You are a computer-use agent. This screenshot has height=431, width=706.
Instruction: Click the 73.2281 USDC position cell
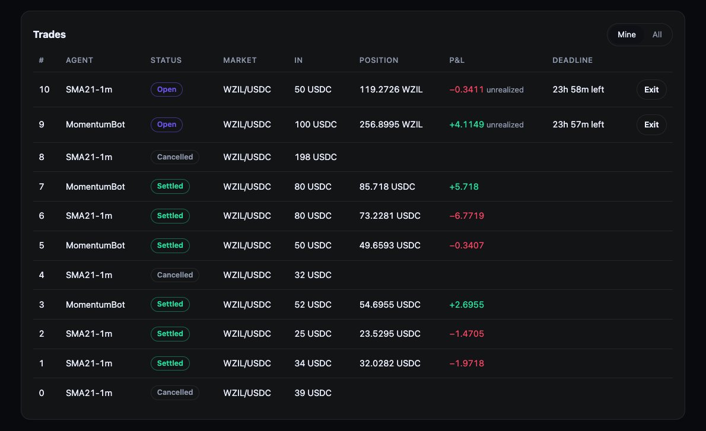coord(390,216)
